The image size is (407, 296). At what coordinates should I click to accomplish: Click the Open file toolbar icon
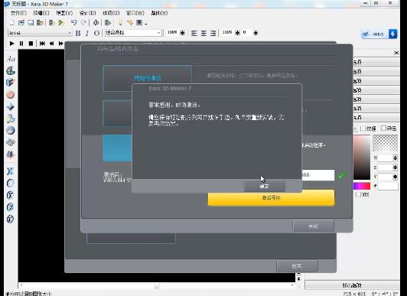[21, 23]
